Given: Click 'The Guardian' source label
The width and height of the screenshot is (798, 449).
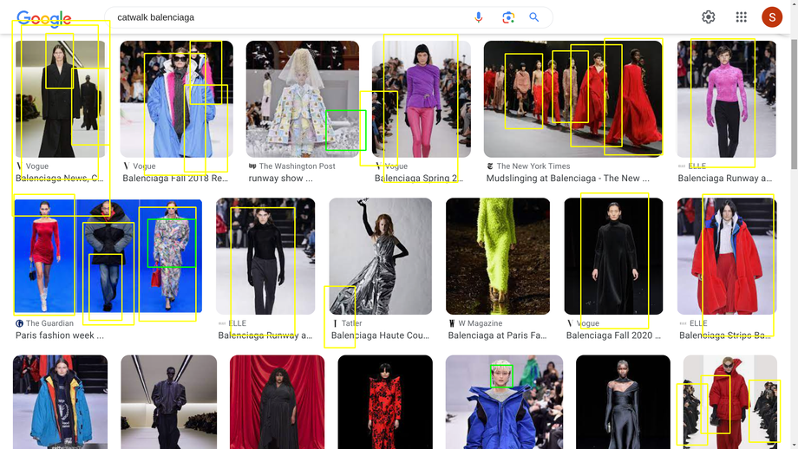Looking at the screenshot, I should [x=50, y=323].
